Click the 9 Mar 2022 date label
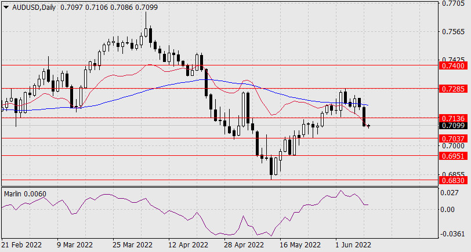This screenshot has width=471, height=252. pos(75,245)
